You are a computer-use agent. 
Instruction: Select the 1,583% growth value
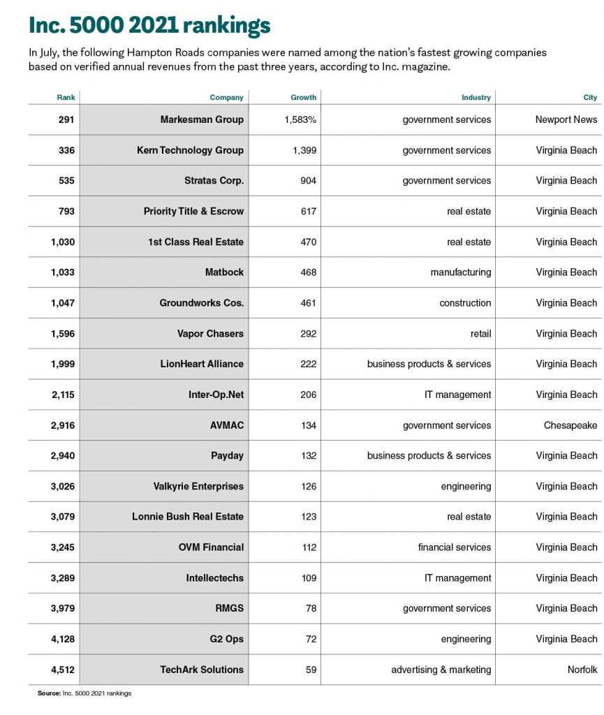coord(300,119)
